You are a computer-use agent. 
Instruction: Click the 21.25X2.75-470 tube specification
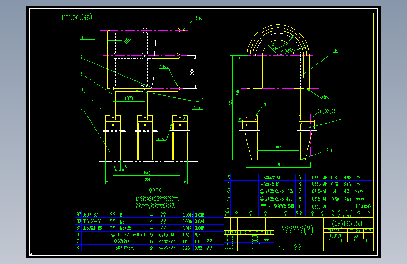point(276,199)
